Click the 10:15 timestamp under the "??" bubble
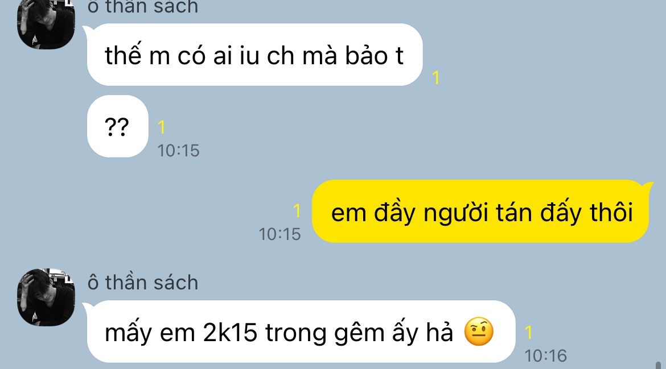The width and height of the screenshot is (666, 369). coord(178,151)
